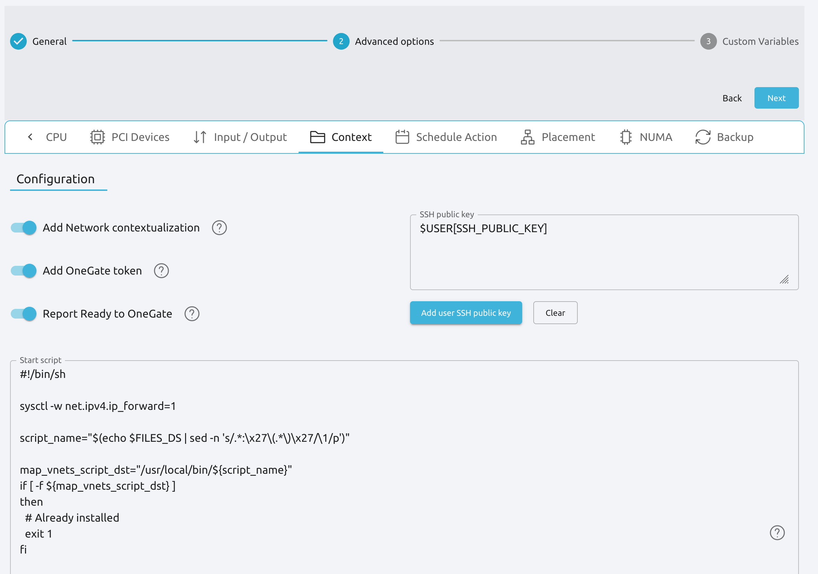Click the help icon next to OneGate token
Image resolution: width=818 pixels, height=574 pixels.
pos(160,270)
